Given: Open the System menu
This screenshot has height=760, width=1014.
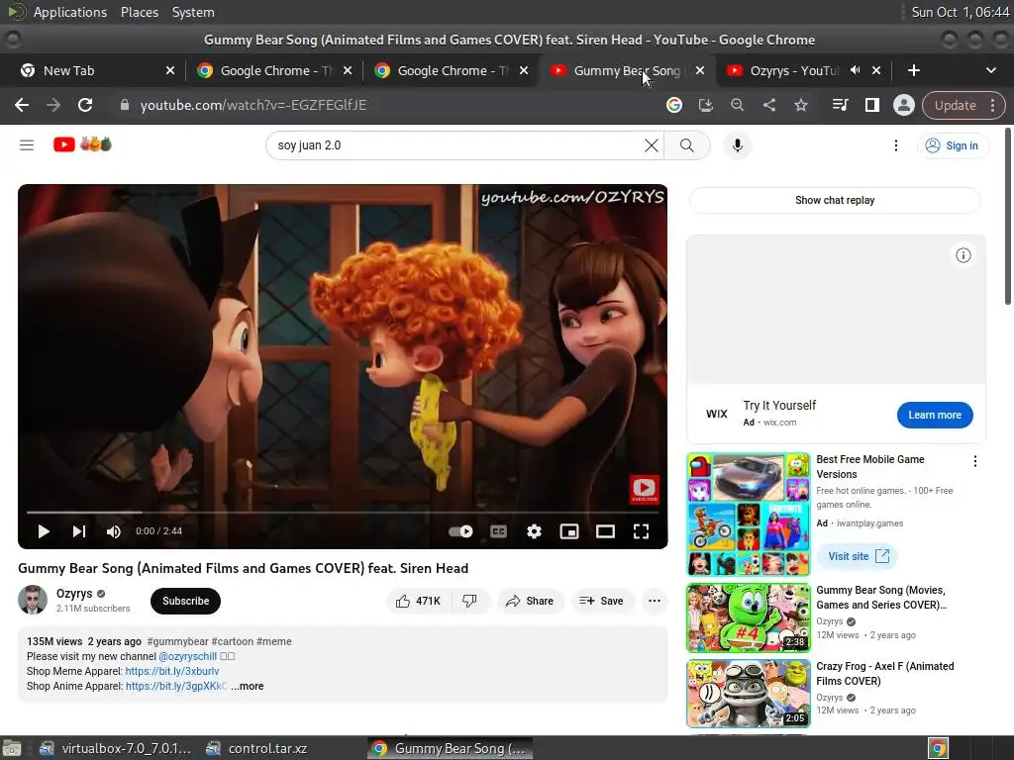Looking at the screenshot, I should click(193, 12).
